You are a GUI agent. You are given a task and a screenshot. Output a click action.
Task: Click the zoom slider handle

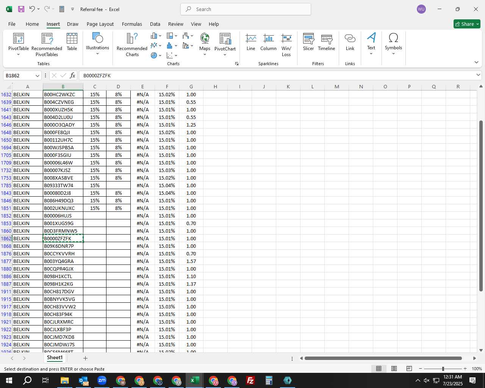[x=443, y=369]
